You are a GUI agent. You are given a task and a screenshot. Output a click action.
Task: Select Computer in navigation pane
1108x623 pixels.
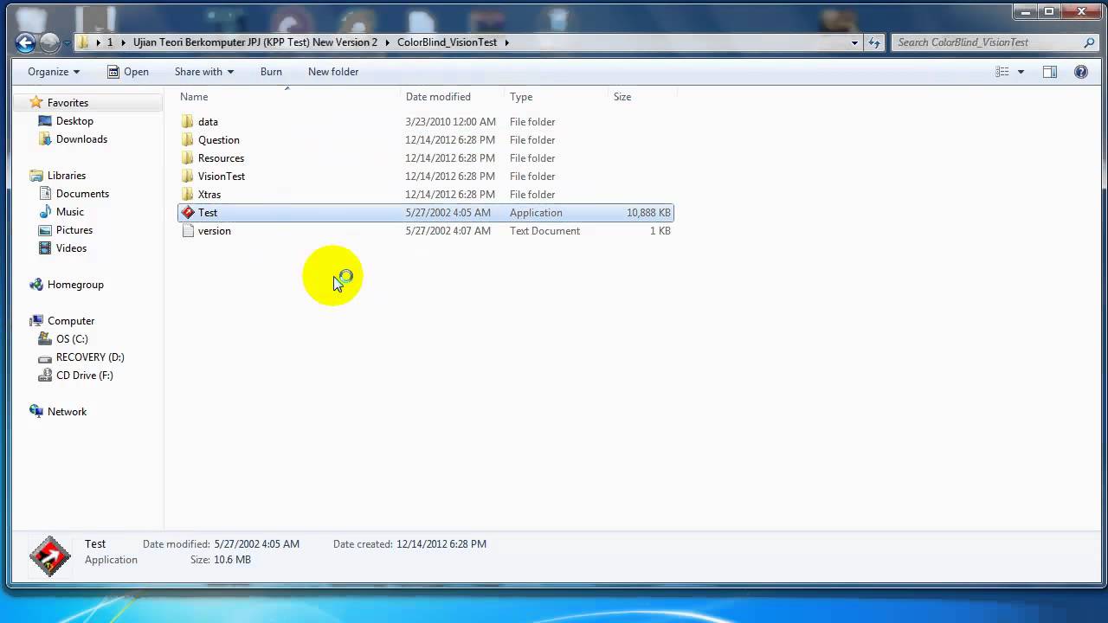pos(71,321)
